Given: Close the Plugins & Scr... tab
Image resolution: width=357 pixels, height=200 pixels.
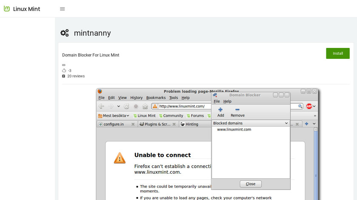Looking at the screenshot, I should coord(174,124).
